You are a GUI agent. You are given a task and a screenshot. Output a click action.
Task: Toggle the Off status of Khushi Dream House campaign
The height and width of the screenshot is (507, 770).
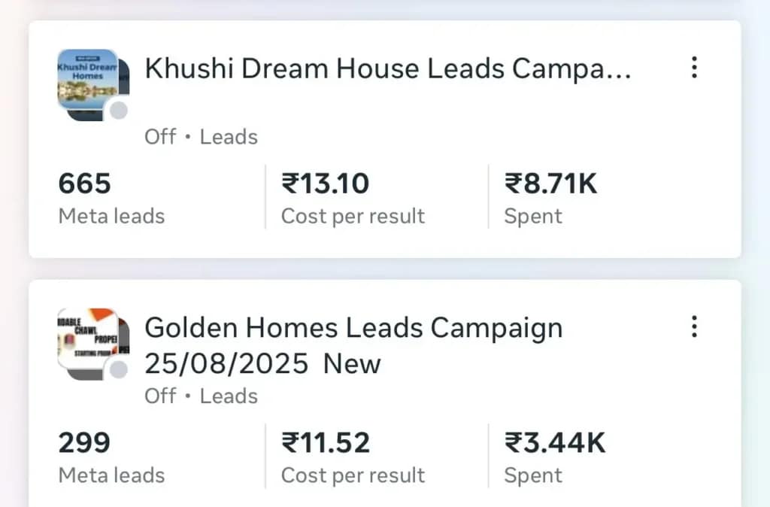(x=159, y=137)
